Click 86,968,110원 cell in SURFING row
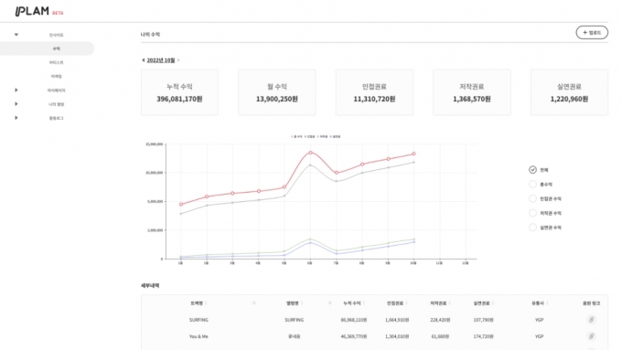The width and height of the screenshot is (622, 350). tap(353, 320)
